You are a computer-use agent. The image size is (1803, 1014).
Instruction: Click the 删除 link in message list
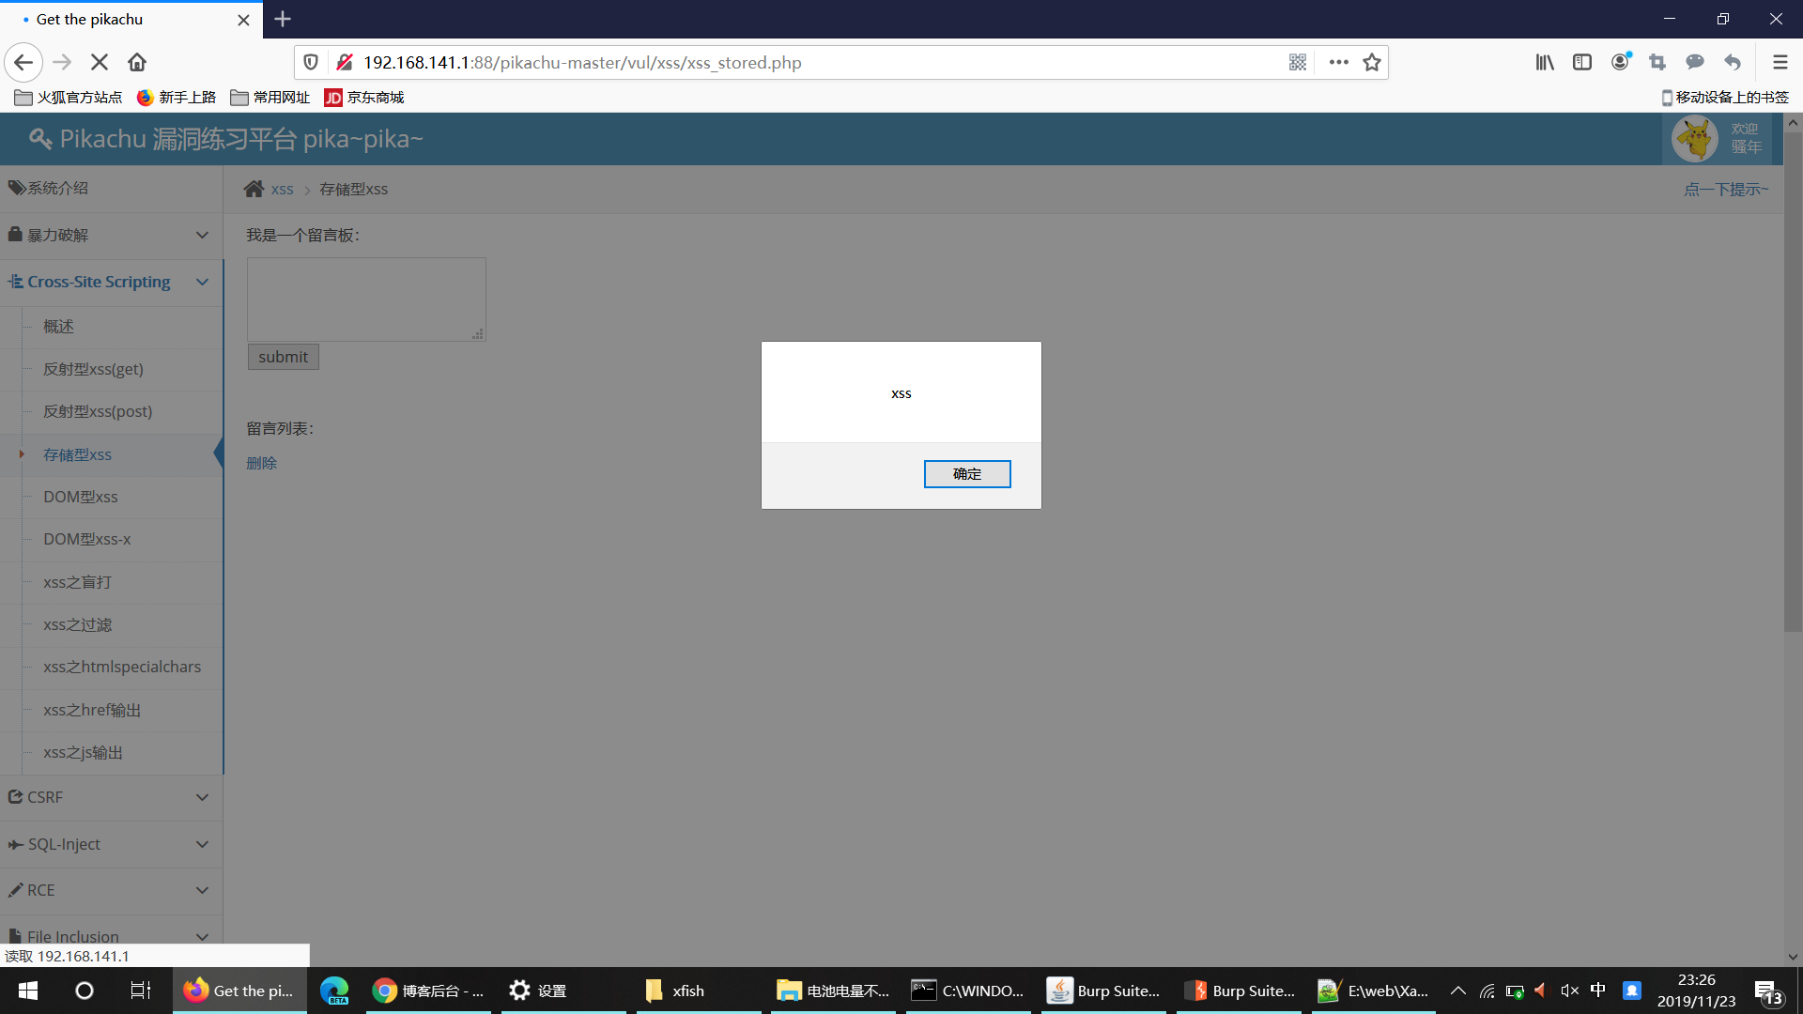point(261,463)
